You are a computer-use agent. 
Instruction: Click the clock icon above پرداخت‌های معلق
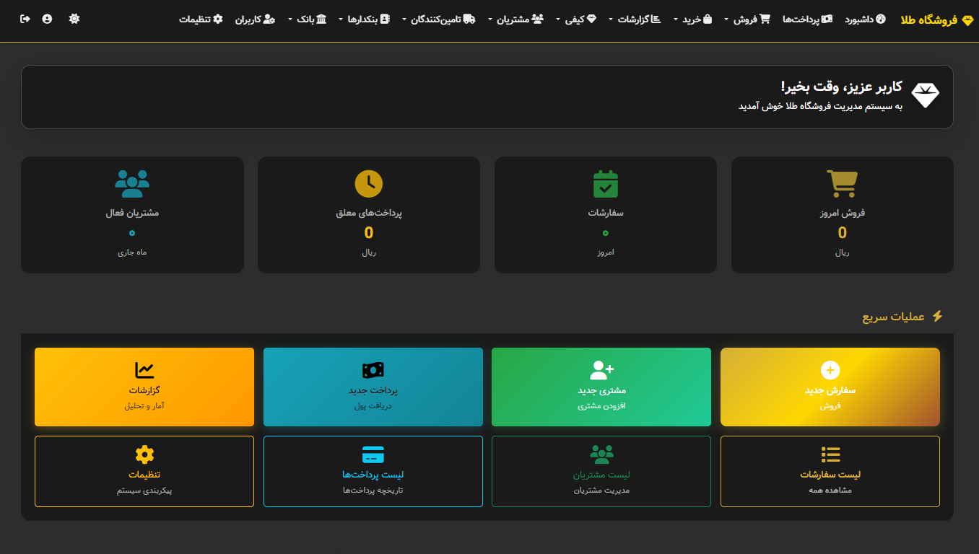point(369,184)
